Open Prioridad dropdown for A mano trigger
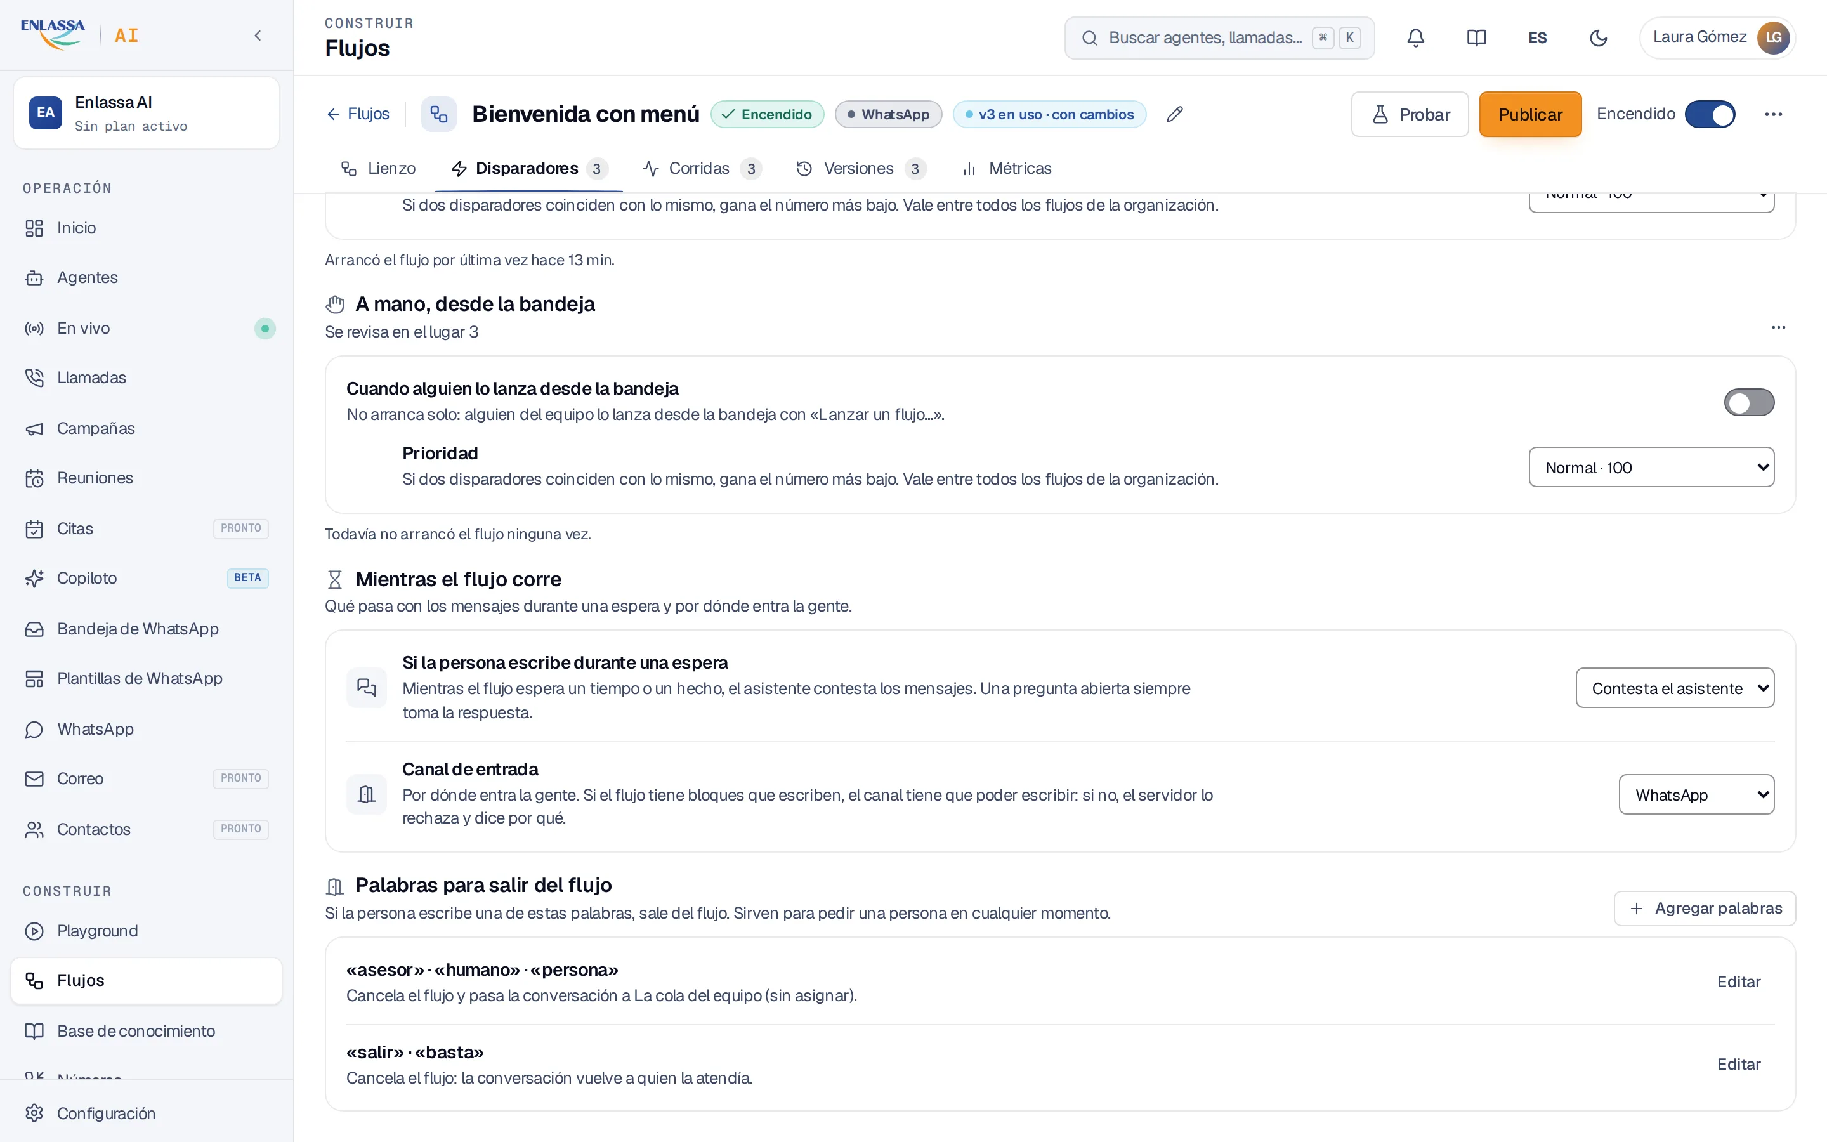The image size is (1827, 1142). 1651,468
